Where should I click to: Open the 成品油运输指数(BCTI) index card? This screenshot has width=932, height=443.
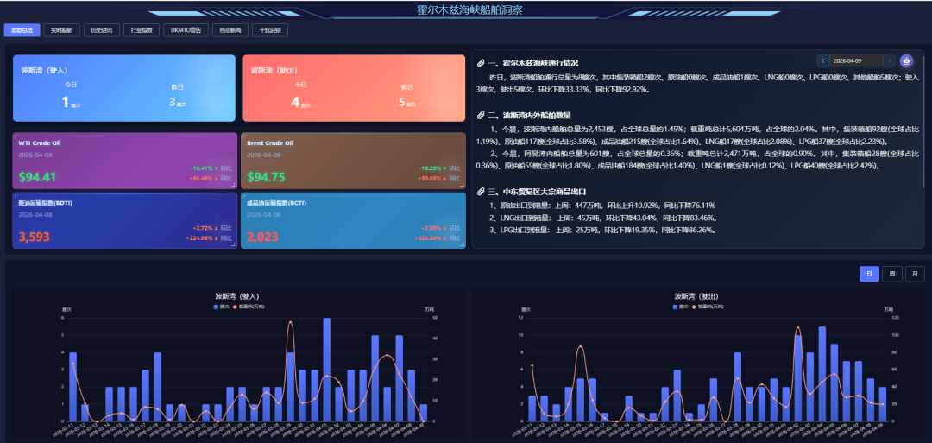353,220
